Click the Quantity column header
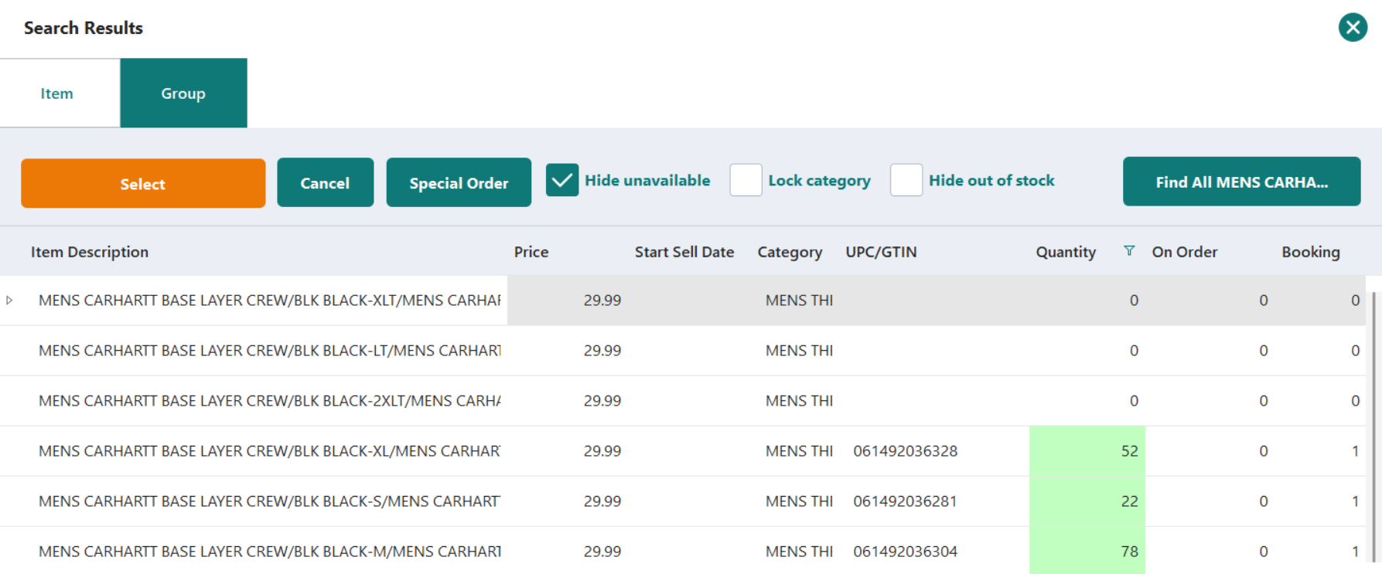Screen dimensions: 1382x574 (x=1066, y=252)
